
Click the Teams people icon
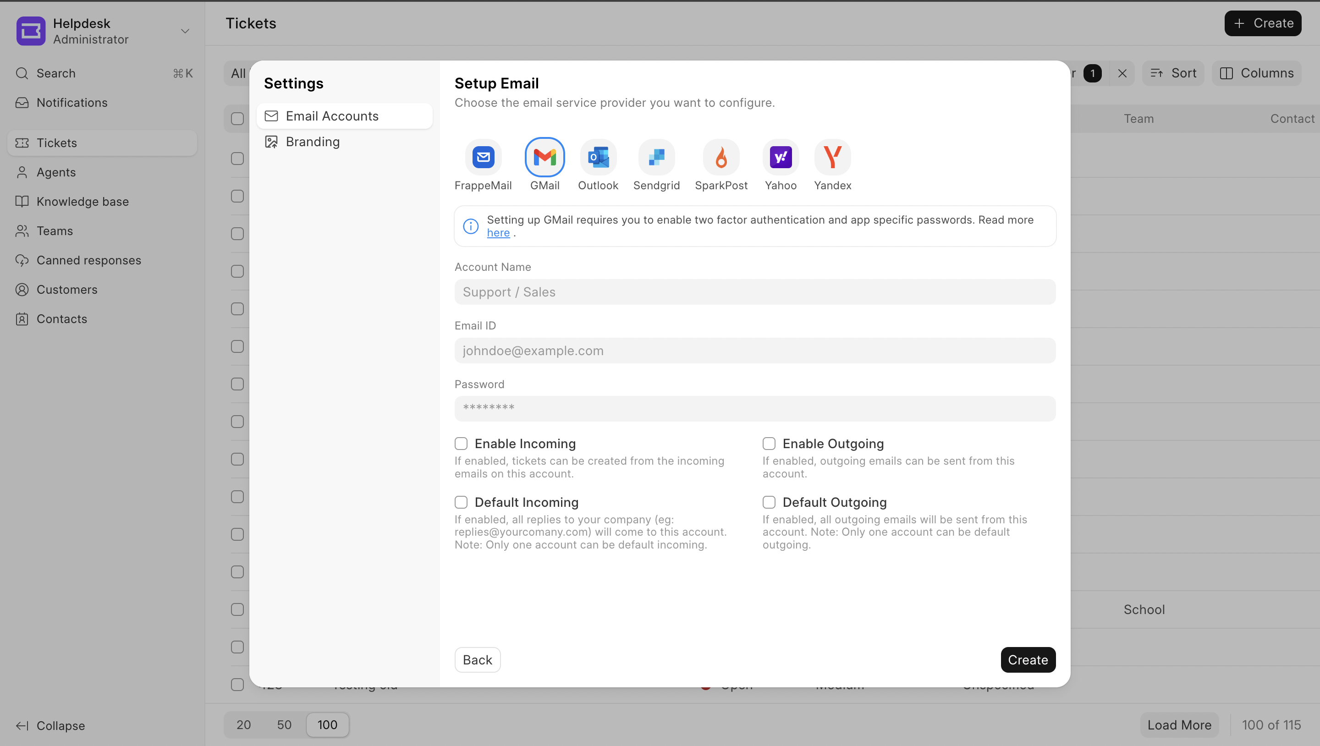coord(22,231)
